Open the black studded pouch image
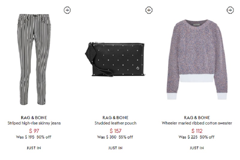 coord(115,59)
